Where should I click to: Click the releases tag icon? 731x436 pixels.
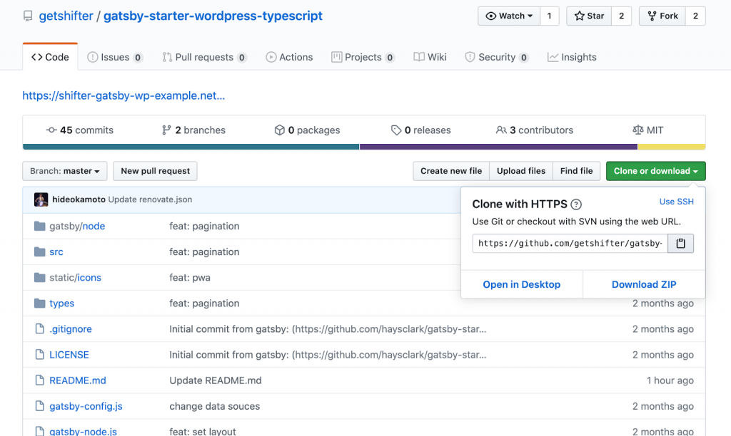pos(395,130)
